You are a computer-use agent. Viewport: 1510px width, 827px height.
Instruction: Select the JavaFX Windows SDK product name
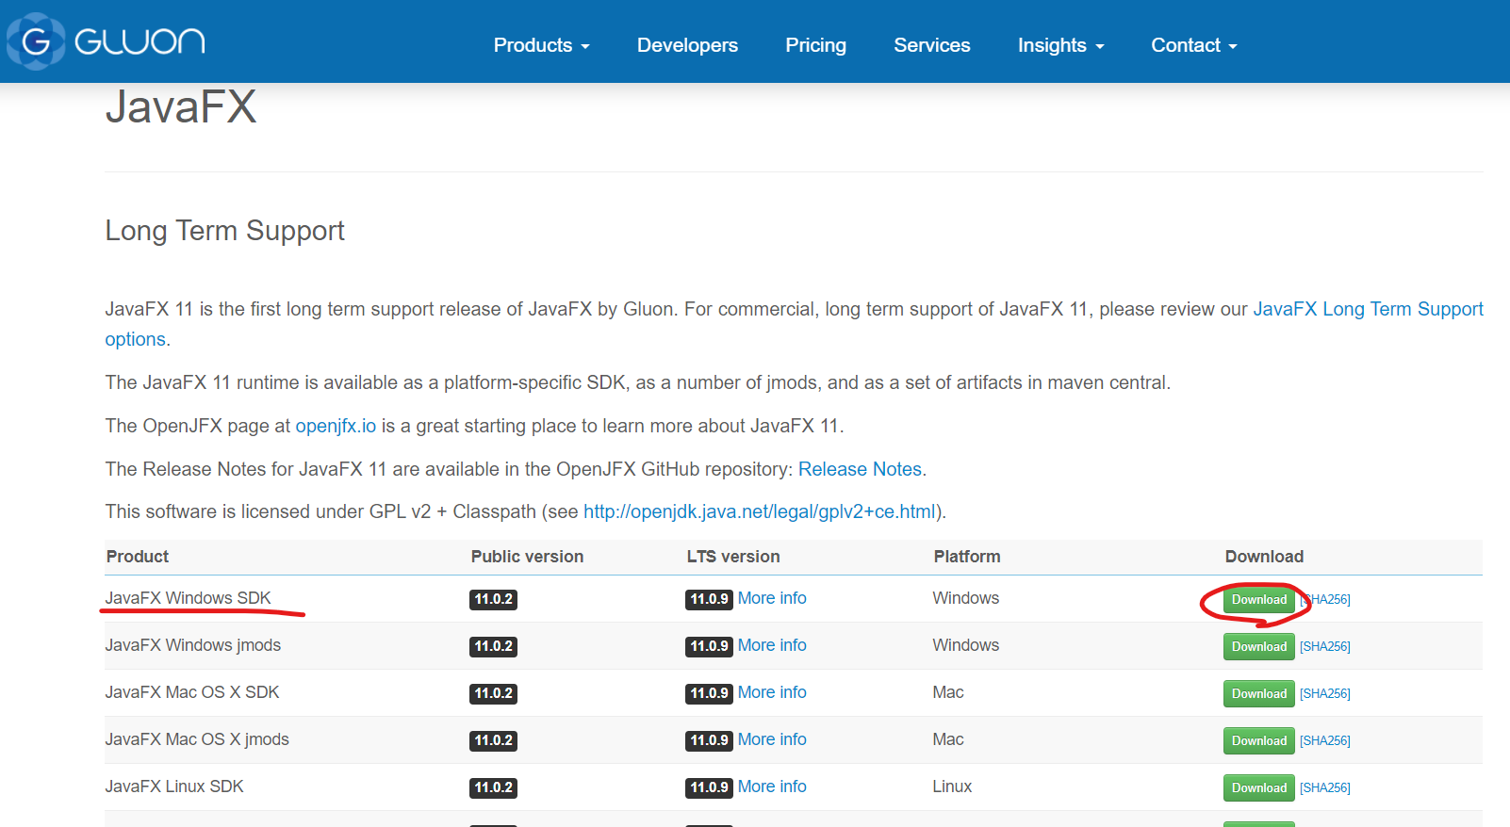click(188, 598)
